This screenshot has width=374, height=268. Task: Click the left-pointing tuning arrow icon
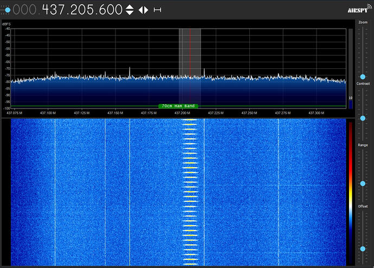click(140, 10)
